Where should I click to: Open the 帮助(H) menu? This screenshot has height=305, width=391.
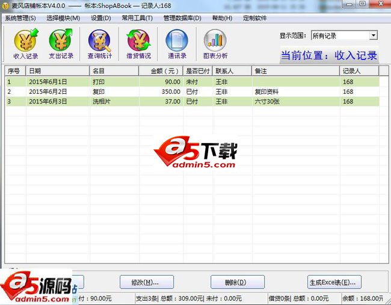(222, 18)
